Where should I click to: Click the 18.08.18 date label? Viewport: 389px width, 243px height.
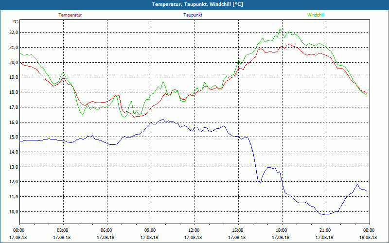tap(368, 237)
